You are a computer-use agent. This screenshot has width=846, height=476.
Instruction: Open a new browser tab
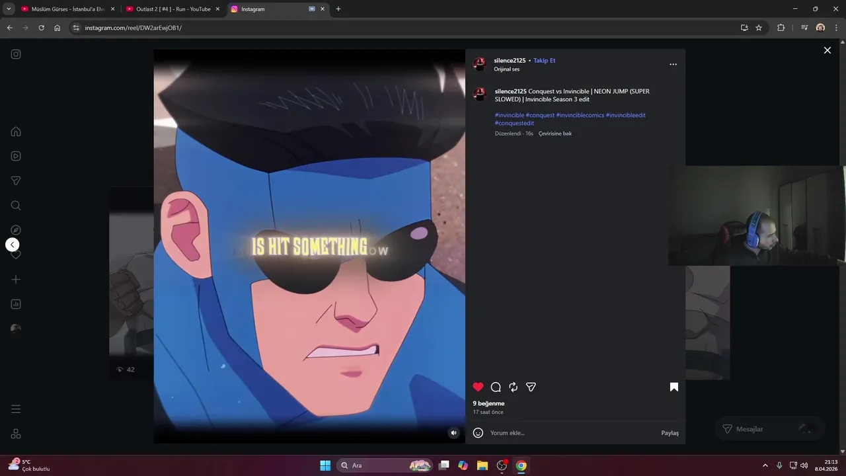[338, 9]
